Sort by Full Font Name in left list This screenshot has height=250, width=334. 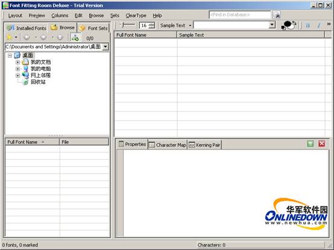click(32, 142)
